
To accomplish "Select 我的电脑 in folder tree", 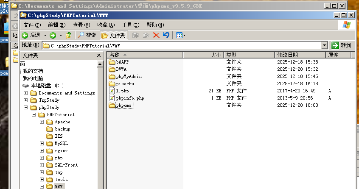I will tap(33, 78).
